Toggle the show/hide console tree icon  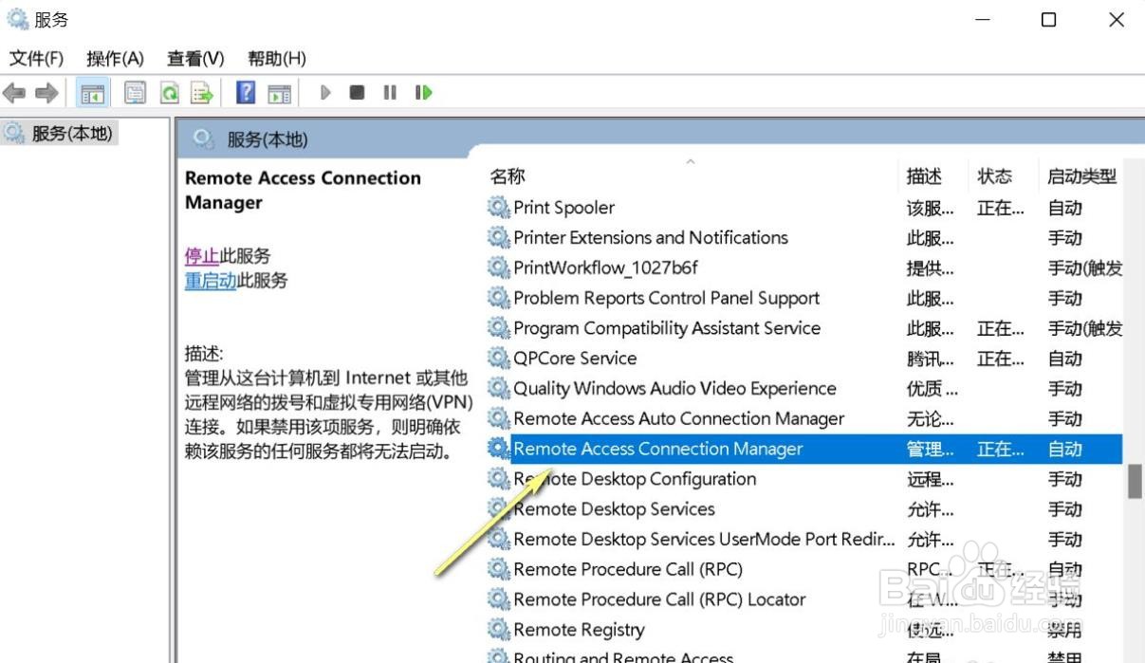pos(92,93)
